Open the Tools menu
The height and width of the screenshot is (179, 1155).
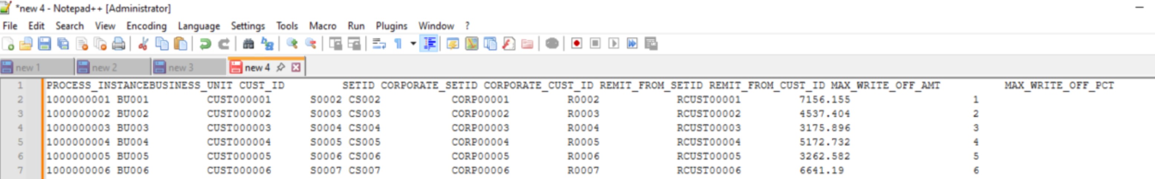point(287,26)
